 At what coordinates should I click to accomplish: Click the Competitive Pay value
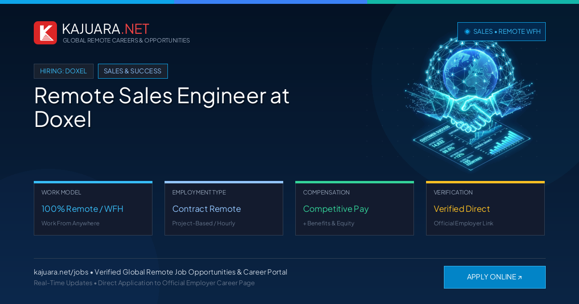(x=336, y=209)
